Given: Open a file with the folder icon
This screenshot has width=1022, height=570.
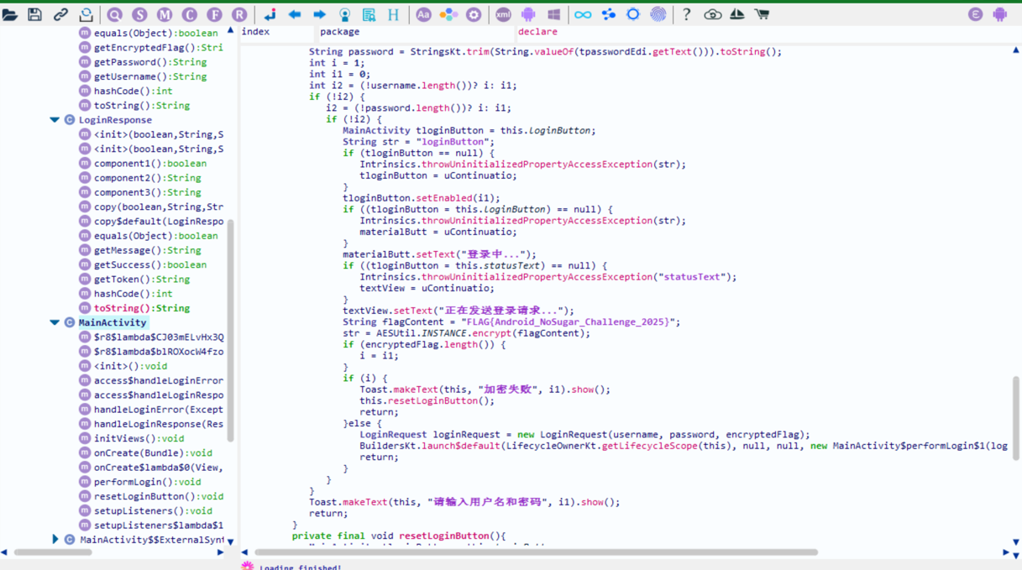Looking at the screenshot, I should pyautogui.click(x=10, y=14).
